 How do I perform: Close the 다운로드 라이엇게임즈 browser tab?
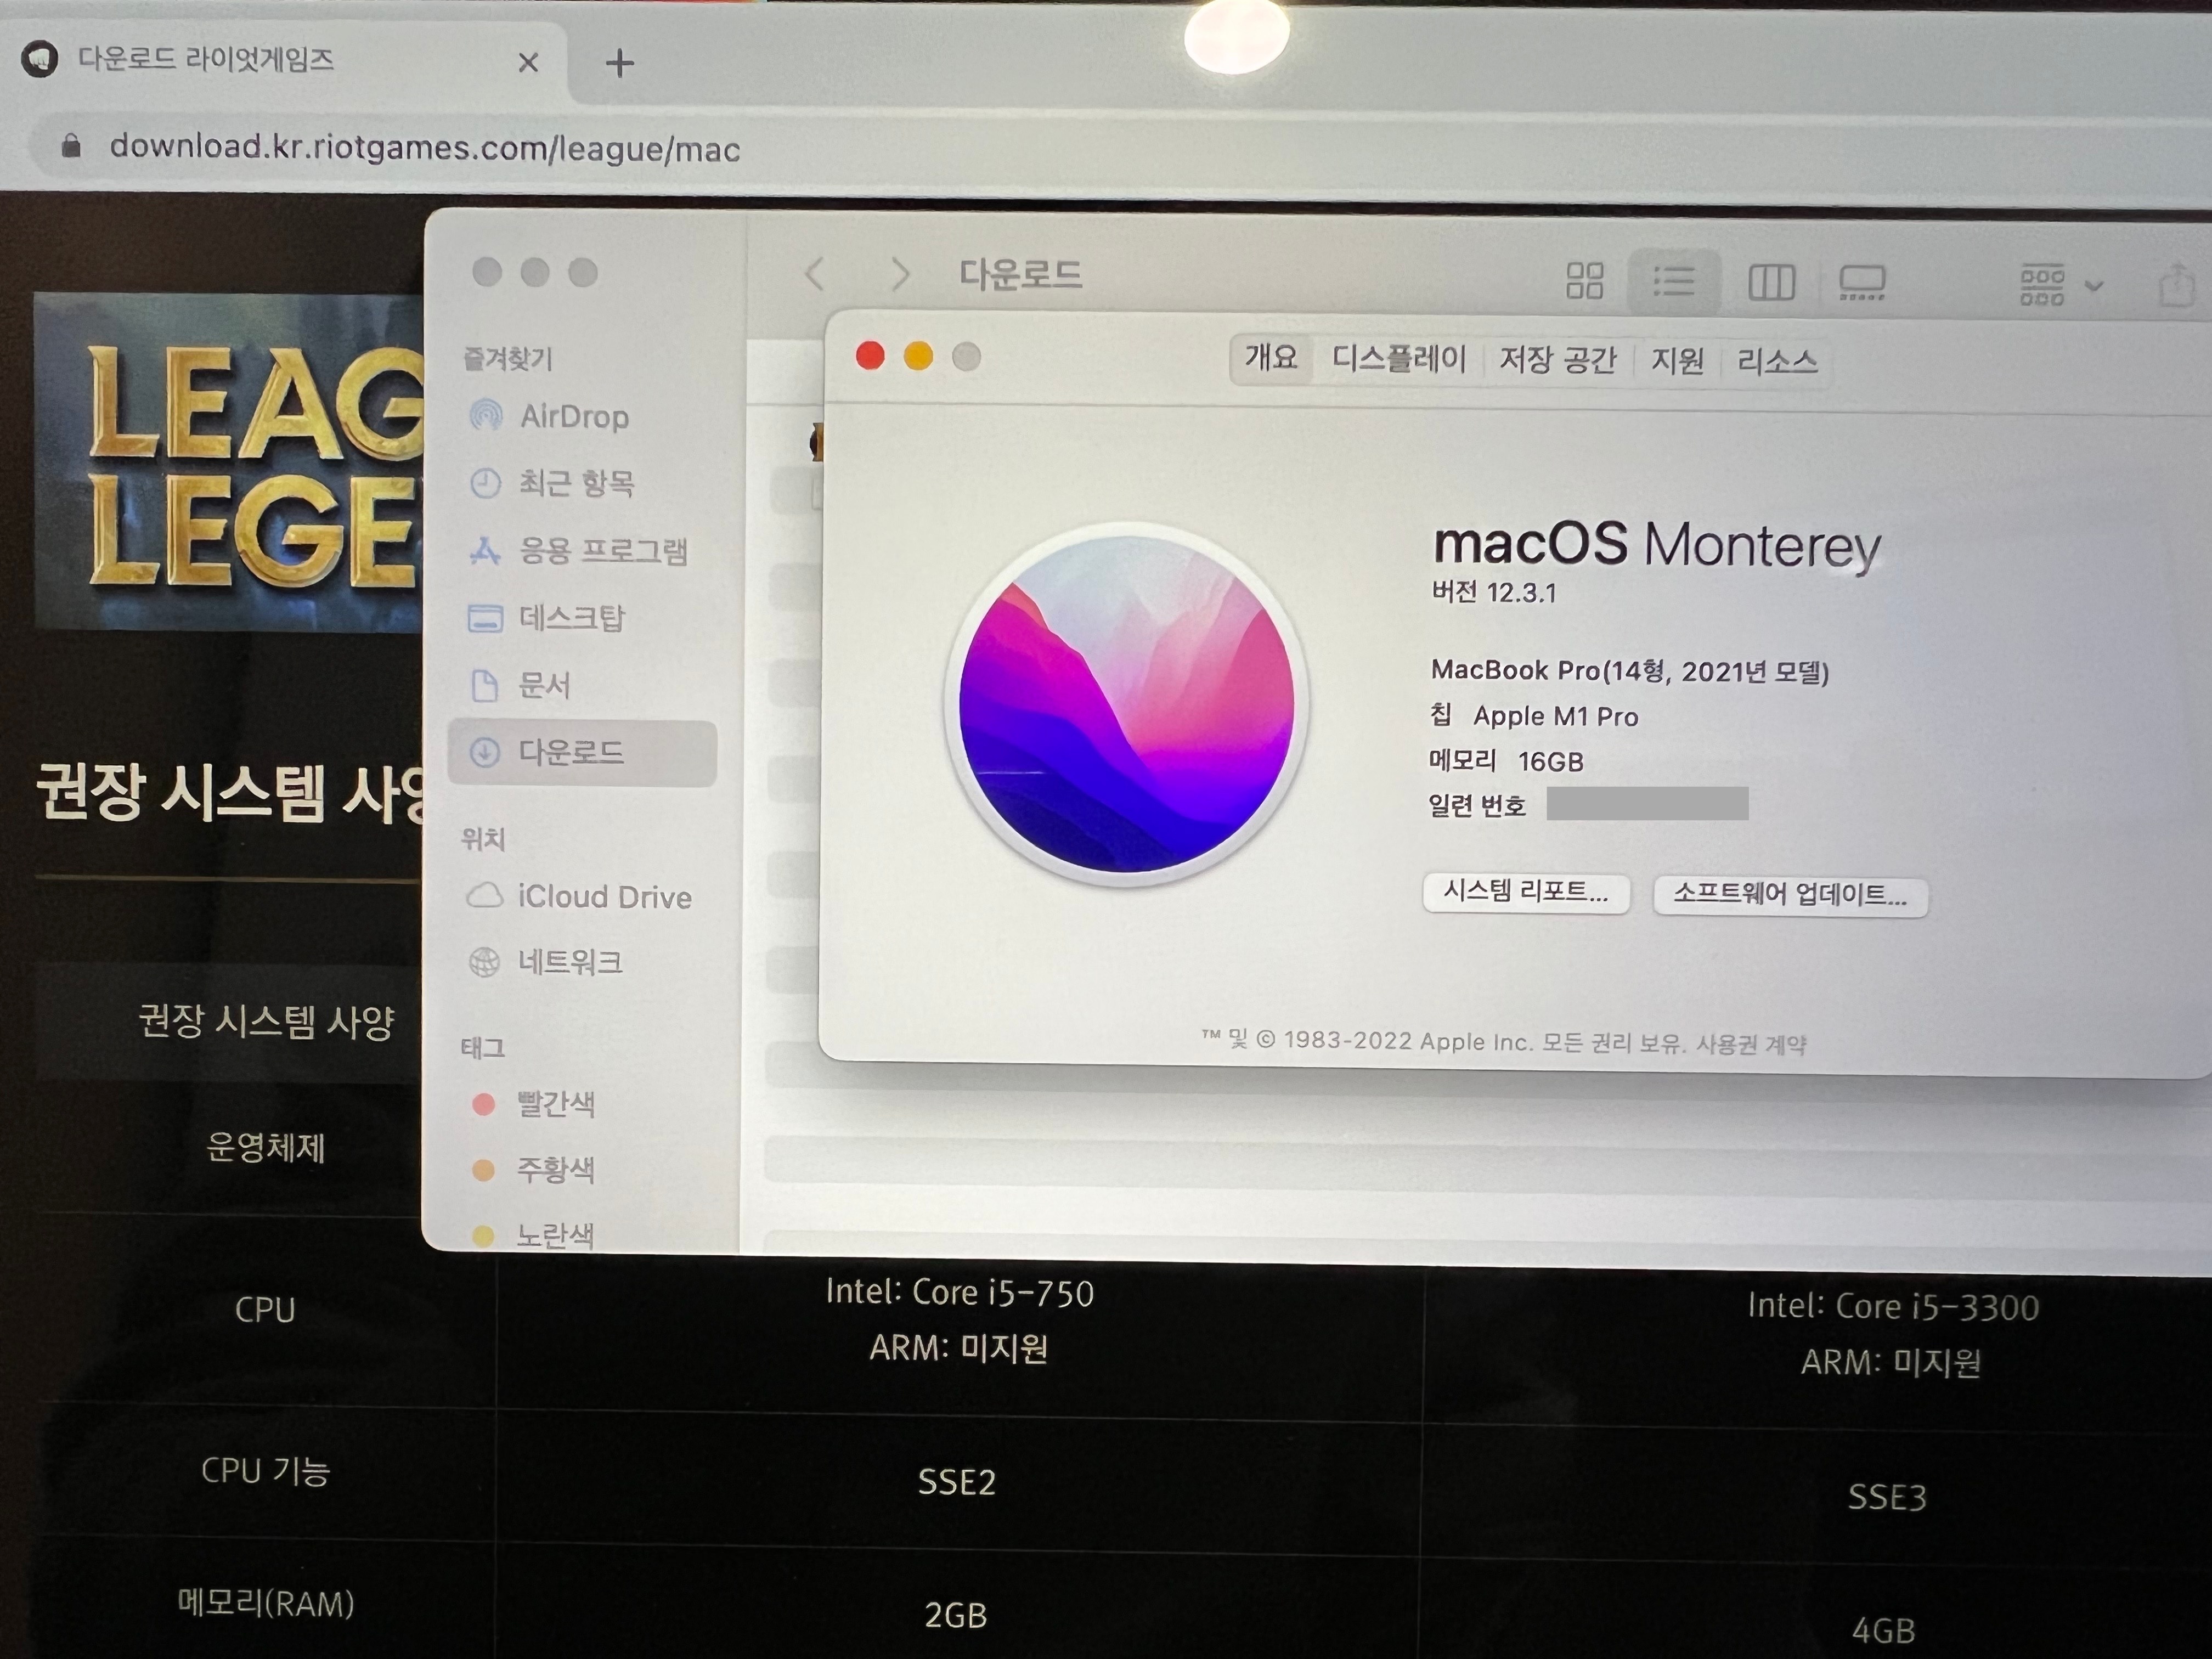coord(529,63)
